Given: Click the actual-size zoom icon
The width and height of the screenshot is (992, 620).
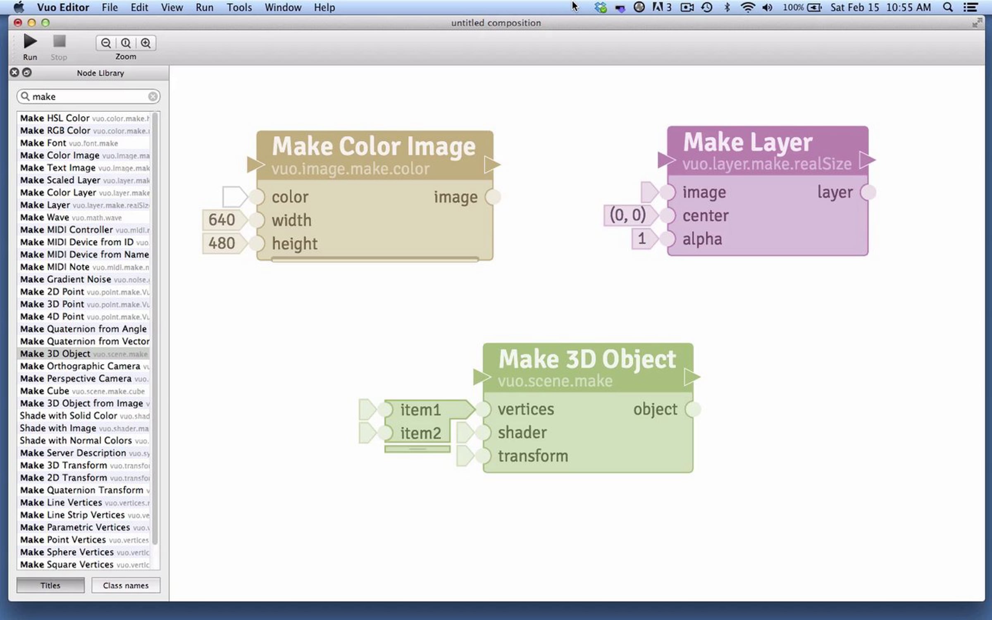Looking at the screenshot, I should click(126, 43).
